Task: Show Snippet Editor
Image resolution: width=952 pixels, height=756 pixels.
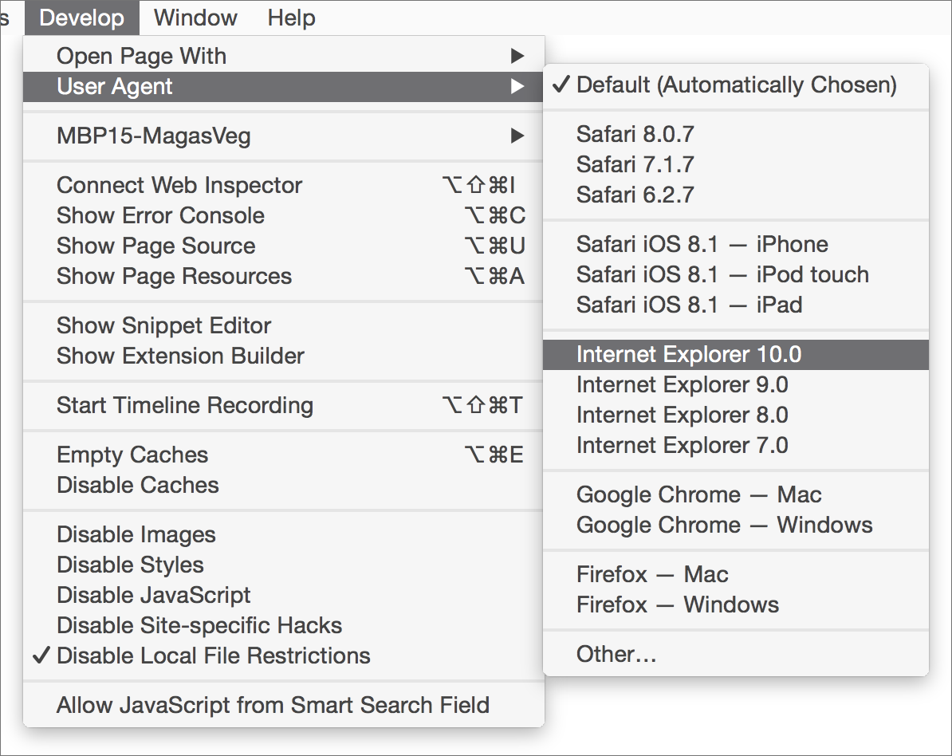Action: pyautogui.click(x=284, y=325)
